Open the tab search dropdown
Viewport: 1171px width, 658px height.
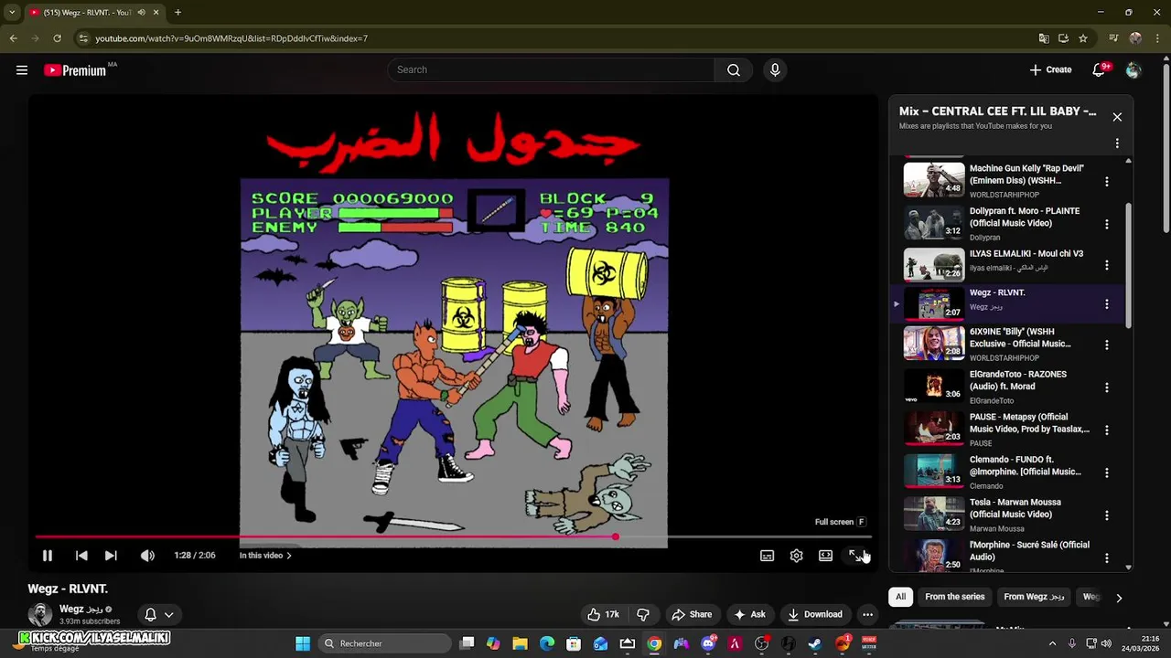pyautogui.click(x=12, y=12)
